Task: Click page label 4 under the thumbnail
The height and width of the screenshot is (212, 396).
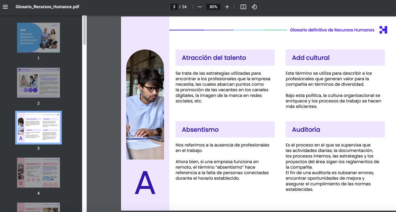Action: tap(38, 193)
